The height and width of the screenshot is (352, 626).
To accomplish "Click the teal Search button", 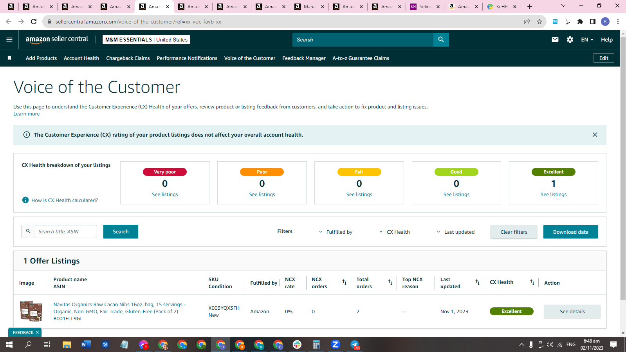I will [121, 231].
